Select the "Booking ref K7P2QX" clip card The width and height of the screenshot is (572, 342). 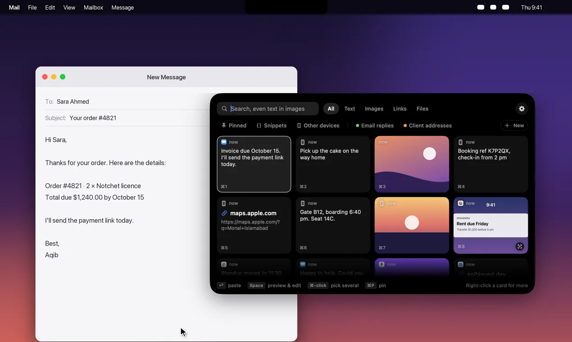point(490,164)
